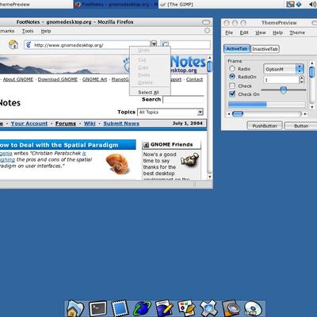Click the X-shaped icon in the dock
The width and height of the screenshot is (317, 317).
point(208,308)
